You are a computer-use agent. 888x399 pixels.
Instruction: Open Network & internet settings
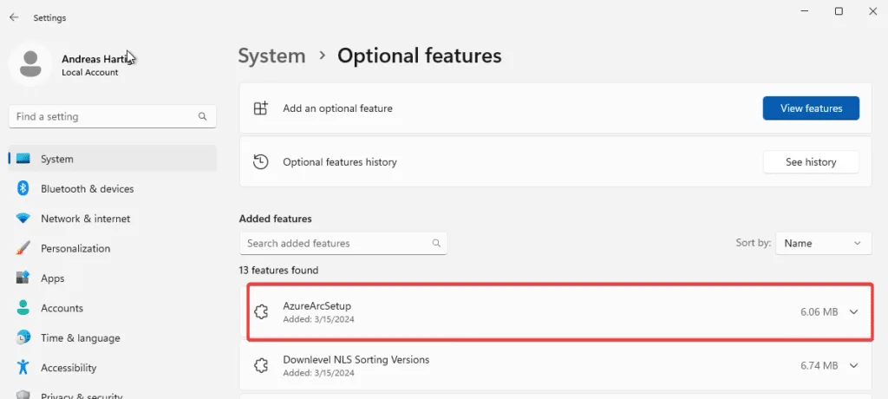click(113, 219)
